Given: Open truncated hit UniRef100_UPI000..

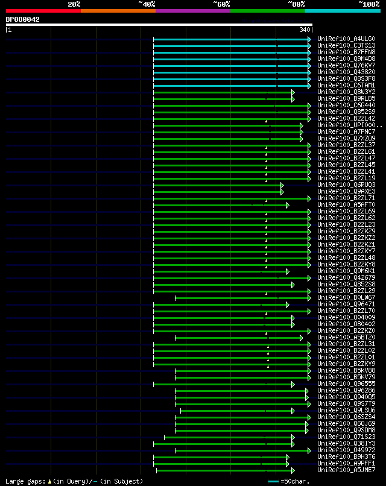Looking at the screenshot, I should point(350,125).
